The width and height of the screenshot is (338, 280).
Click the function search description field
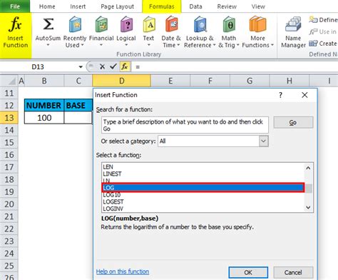pyautogui.click(x=185, y=125)
